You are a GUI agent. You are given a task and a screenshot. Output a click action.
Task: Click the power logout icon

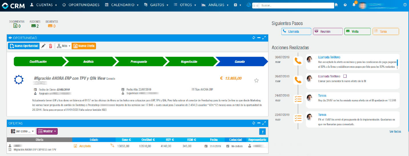(405, 5)
